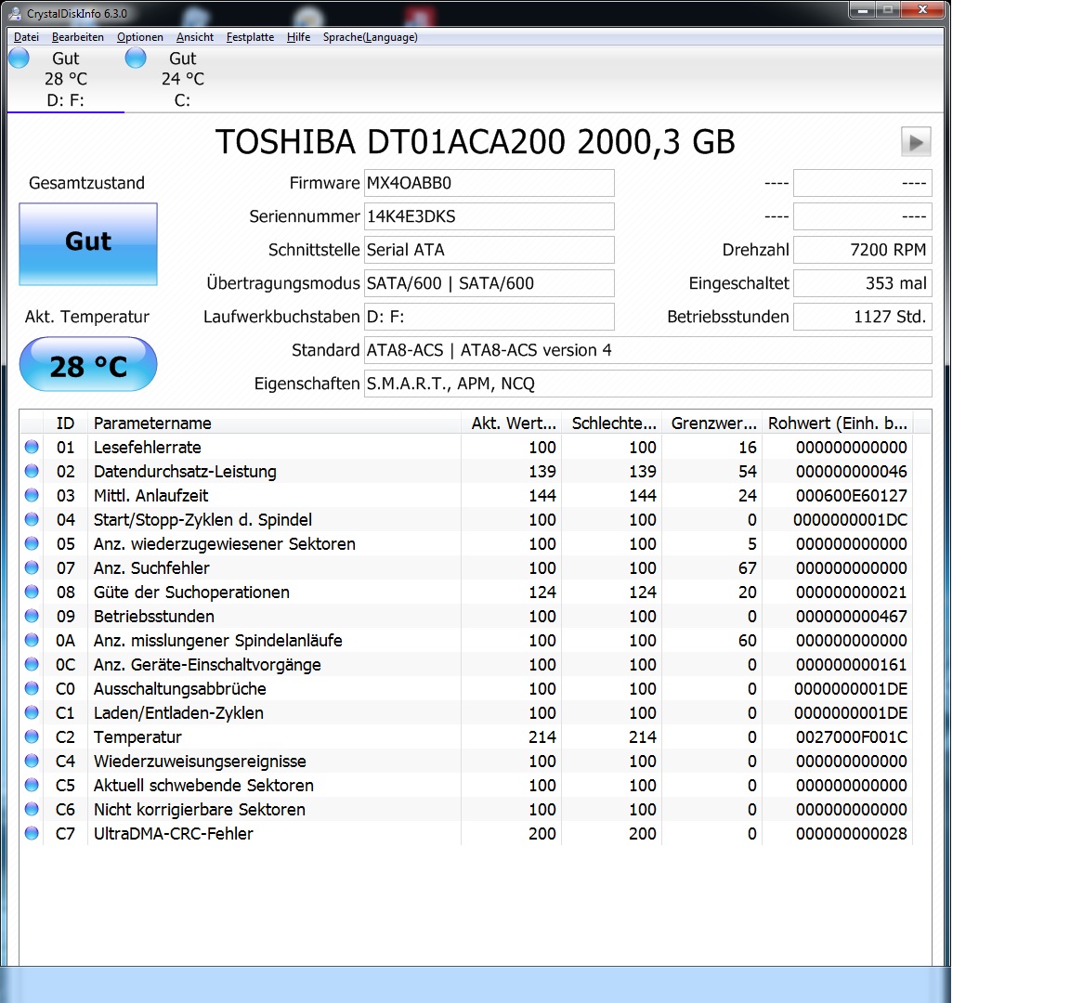The width and height of the screenshot is (1070, 1003).
Task: Click the Firmware field MX4OABB0
Action: [489, 183]
